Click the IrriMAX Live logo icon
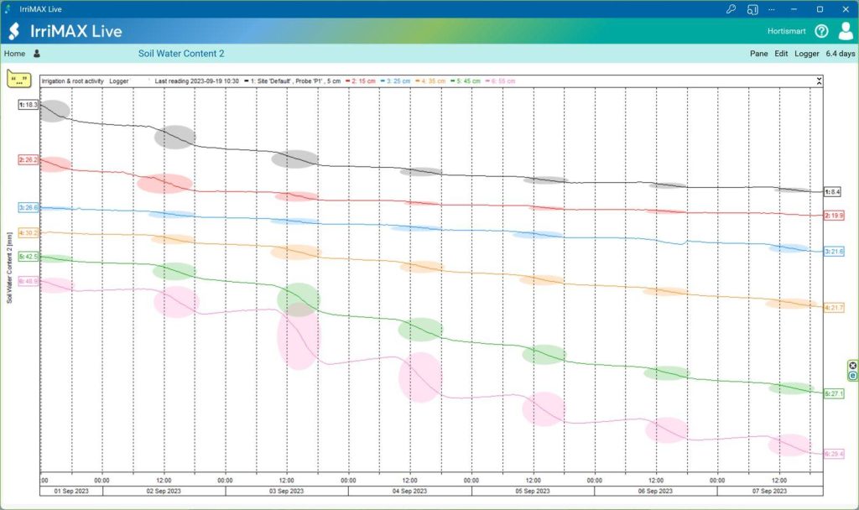Viewport: 859px width, 510px height. [14, 31]
